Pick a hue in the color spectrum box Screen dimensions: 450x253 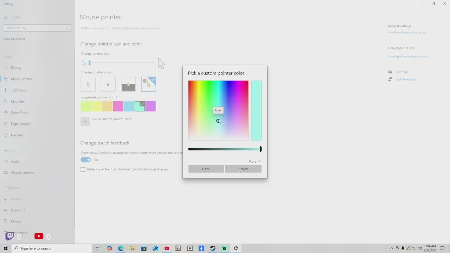pyautogui.click(x=218, y=110)
